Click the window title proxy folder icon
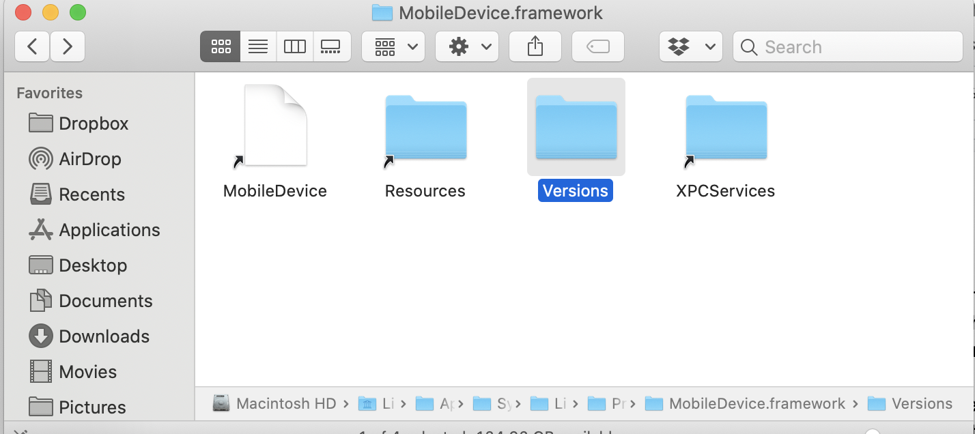This screenshot has width=975, height=434. pyautogui.click(x=382, y=12)
